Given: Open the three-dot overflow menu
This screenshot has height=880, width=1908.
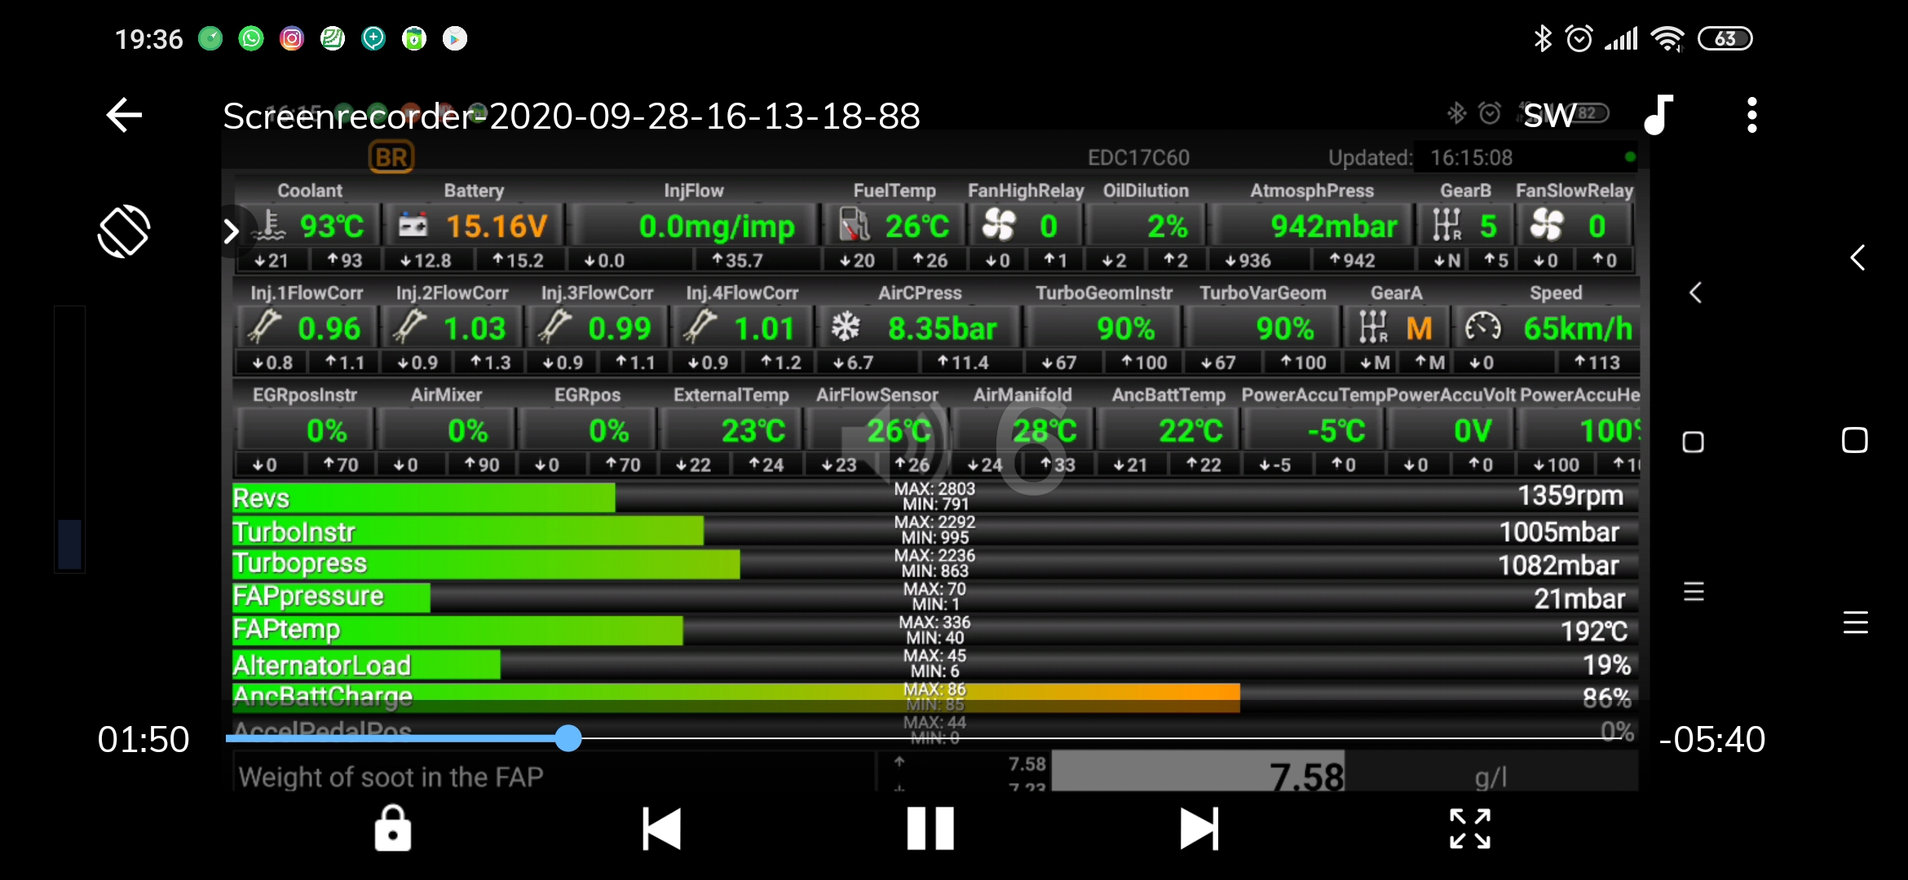Looking at the screenshot, I should coord(1751,115).
